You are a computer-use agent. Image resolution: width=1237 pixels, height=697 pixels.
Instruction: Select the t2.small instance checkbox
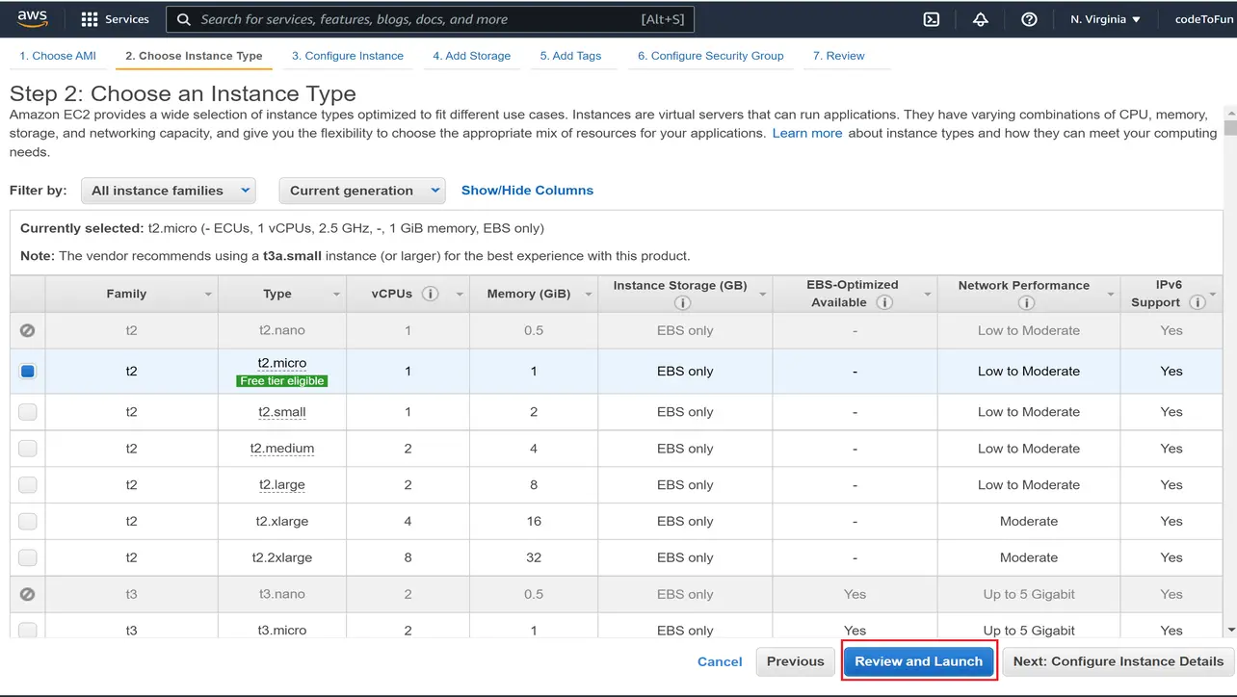click(28, 412)
